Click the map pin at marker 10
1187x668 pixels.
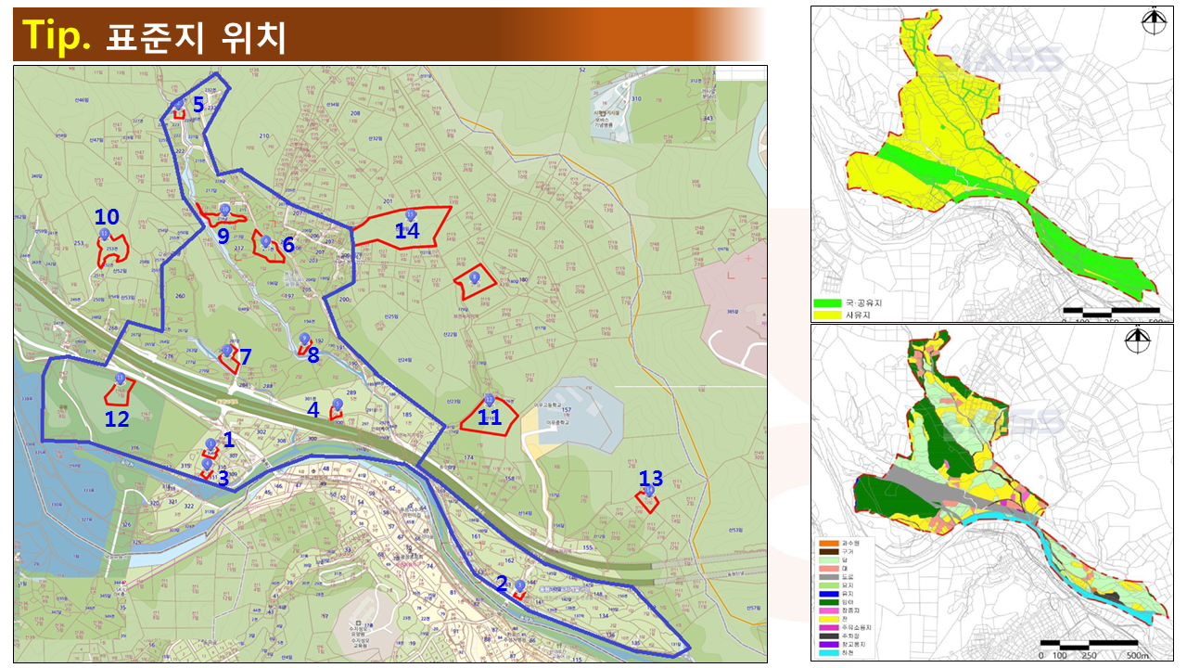tap(105, 236)
